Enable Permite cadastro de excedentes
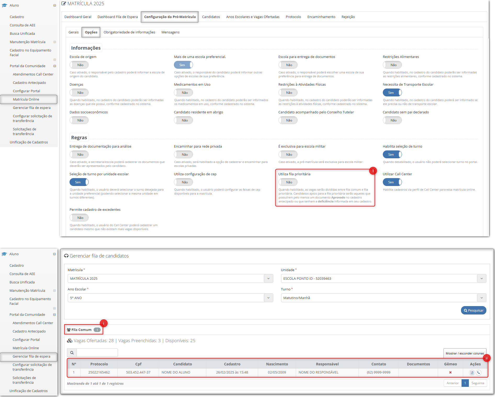This screenshot has width=495, height=397. (x=79, y=218)
